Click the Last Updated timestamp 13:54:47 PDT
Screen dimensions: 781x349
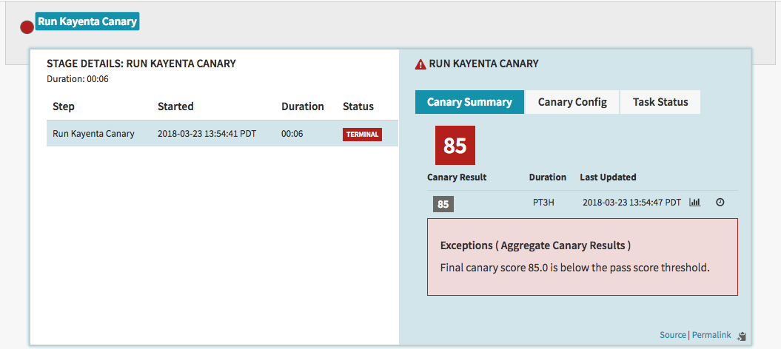[x=631, y=203]
